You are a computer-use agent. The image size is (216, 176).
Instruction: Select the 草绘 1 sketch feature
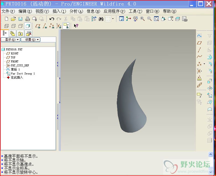click(15, 69)
